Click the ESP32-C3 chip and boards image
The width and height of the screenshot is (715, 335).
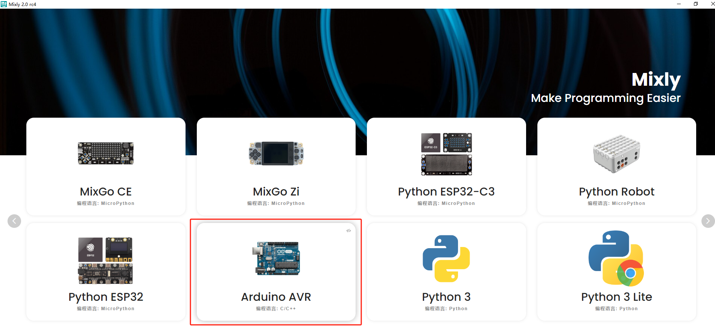click(x=446, y=154)
